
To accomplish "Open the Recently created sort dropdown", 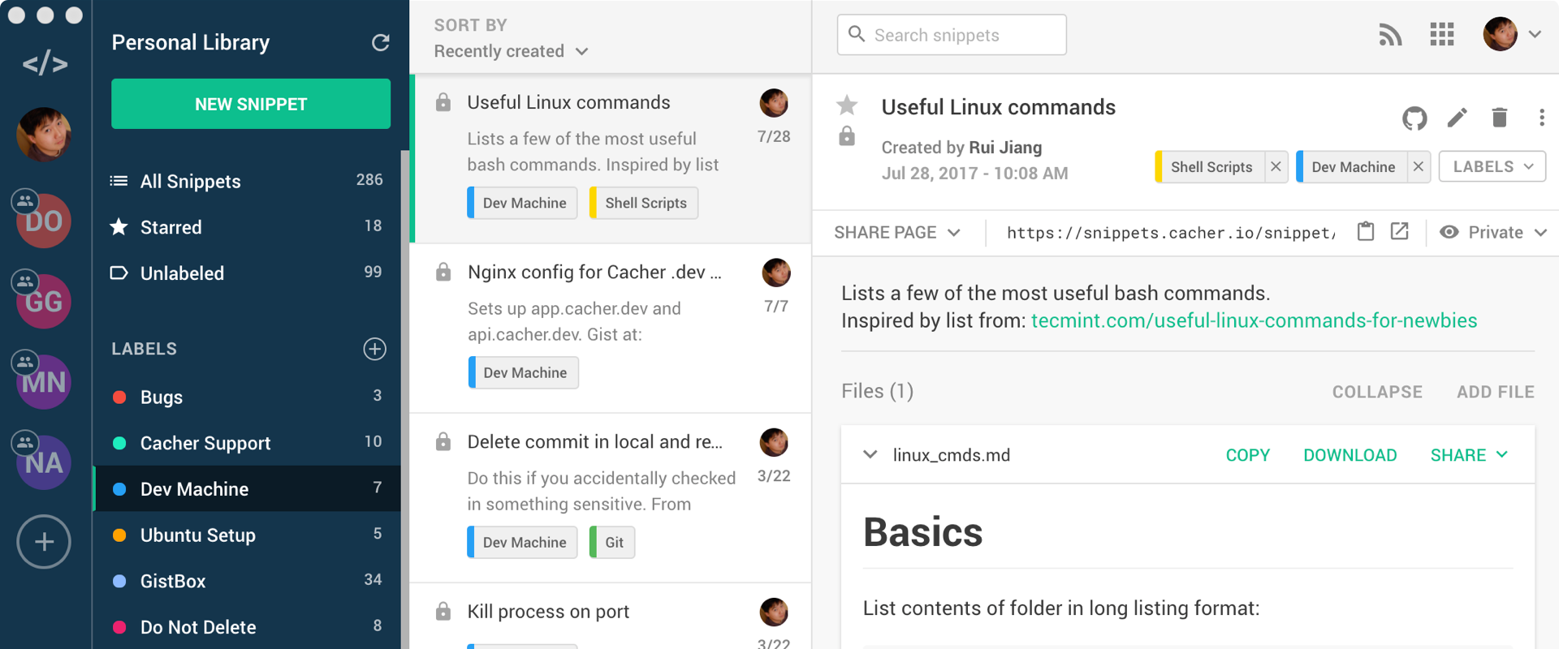I will (511, 51).
